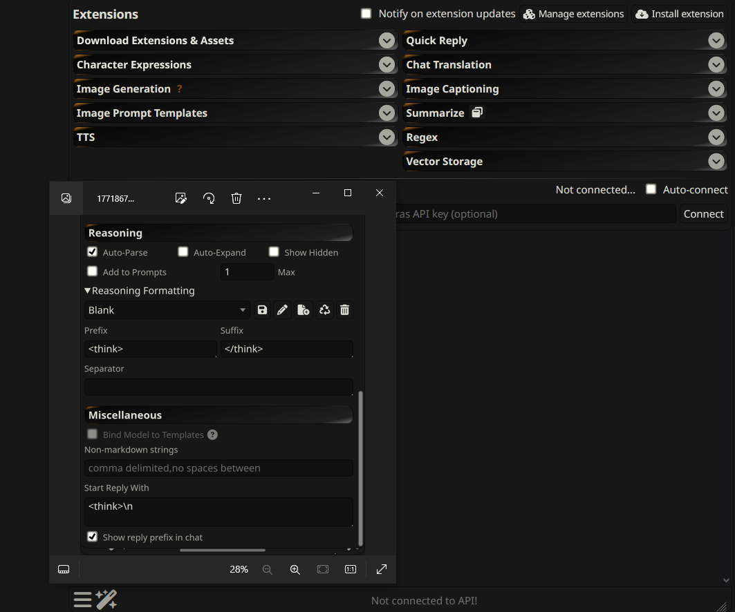Viewport: 735px width, 612px height.
Task: Rotate the image in Photos viewer
Action: (x=209, y=198)
